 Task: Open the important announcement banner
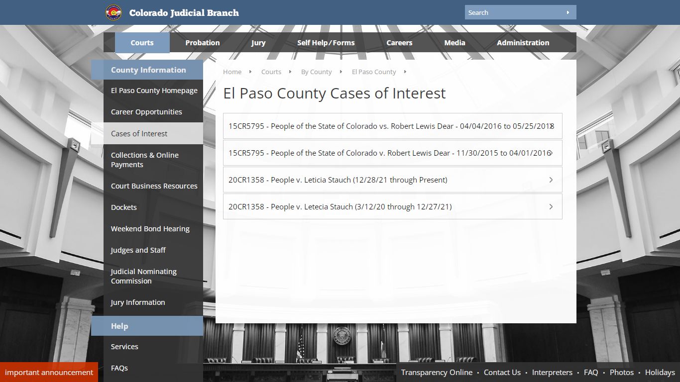(49, 372)
